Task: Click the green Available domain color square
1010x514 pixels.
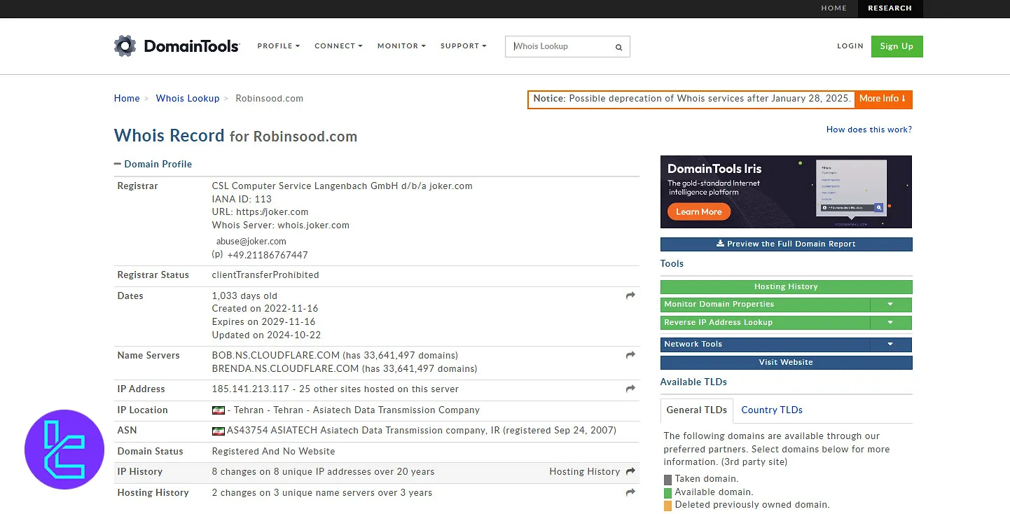Action: 667,492
